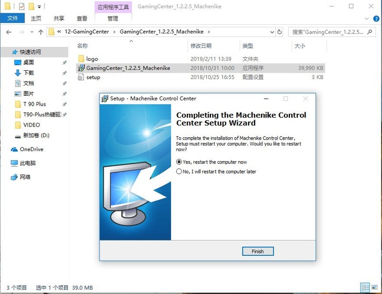The width and height of the screenshot is (382, 294).
Task: Click the Explorer window folder icon in title bar
Action: coord(8,6)
